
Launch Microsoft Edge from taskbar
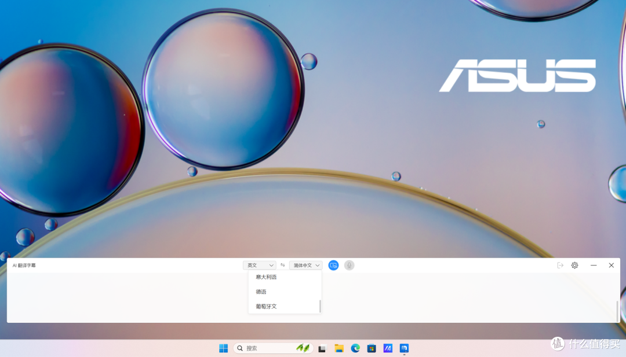(355, 348)
